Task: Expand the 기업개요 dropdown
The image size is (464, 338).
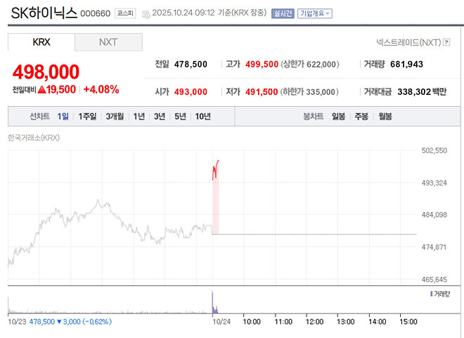Action: (315, 13)
